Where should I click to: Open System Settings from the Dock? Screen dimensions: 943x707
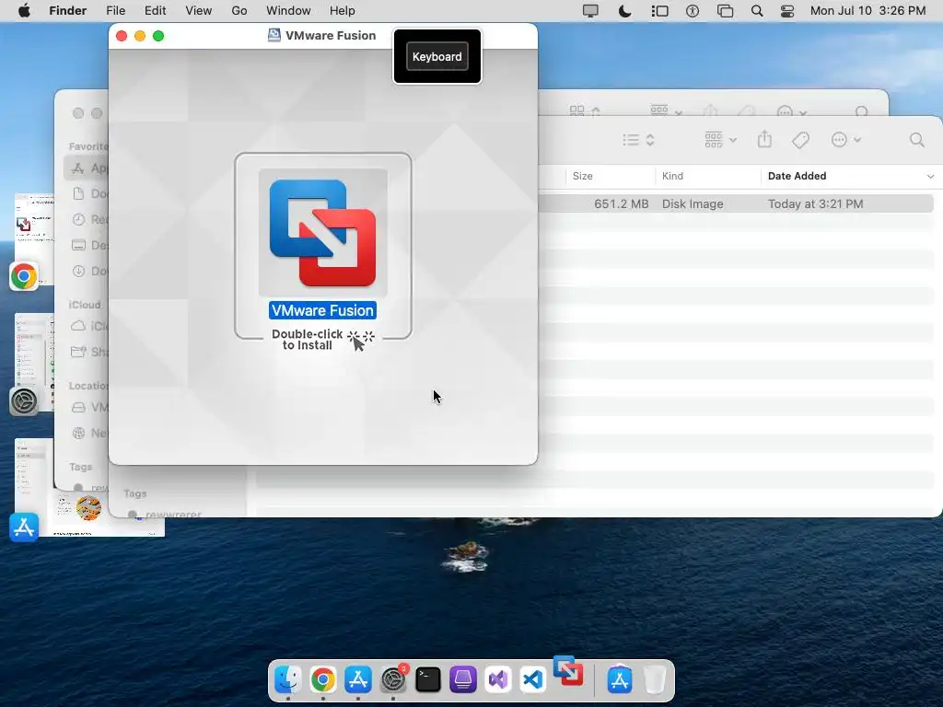pos(393,680)
